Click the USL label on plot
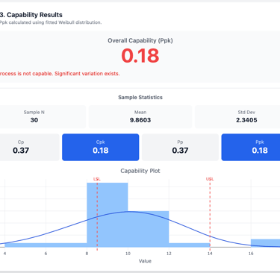Image resolution: width=280 pixels, height=273 pixels. [210, 179]
